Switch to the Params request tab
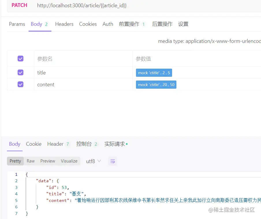Image resolution: width=261 pixels, height=219 pixels. point(17,24)
